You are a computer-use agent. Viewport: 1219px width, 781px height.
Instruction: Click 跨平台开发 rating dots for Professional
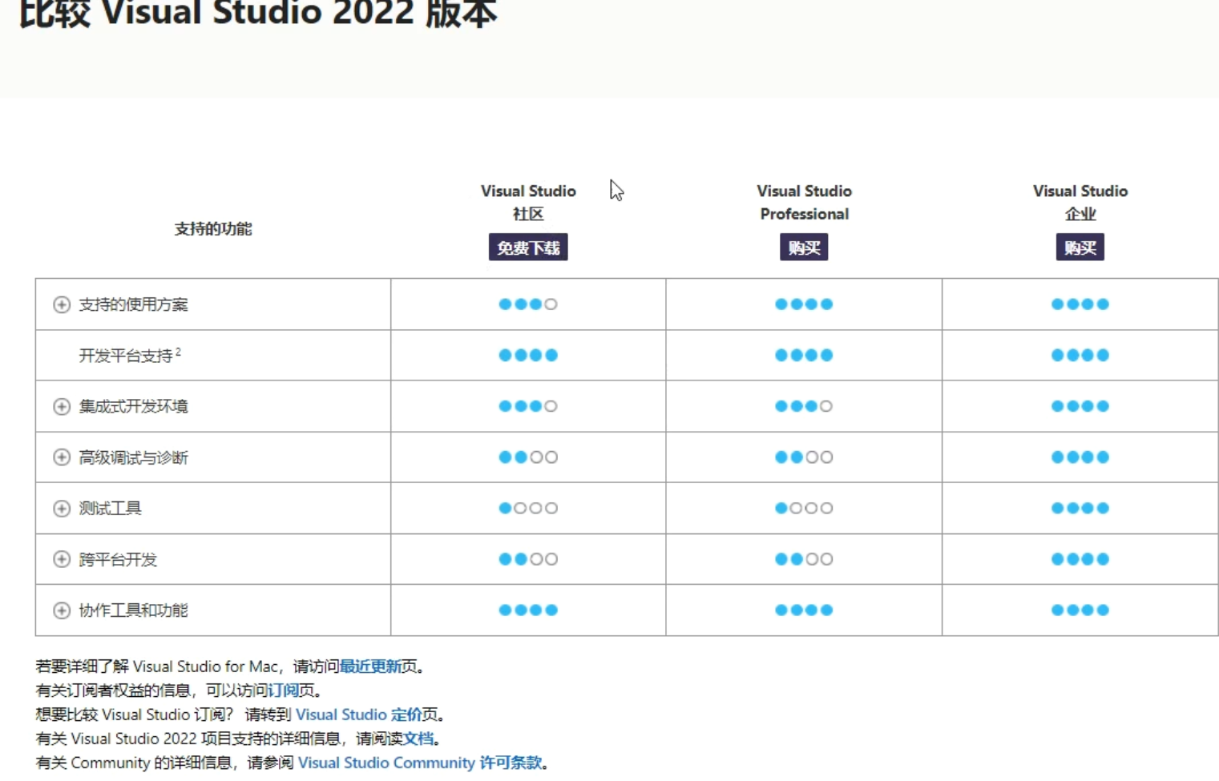804,559
